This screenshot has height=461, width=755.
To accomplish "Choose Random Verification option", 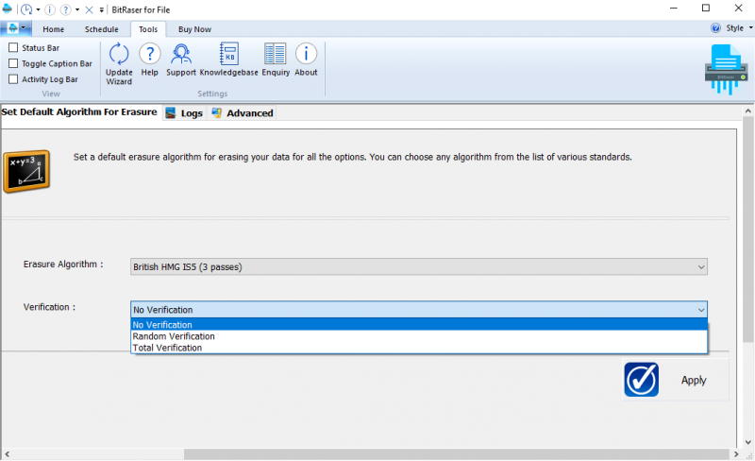I will click(x=419, y=336).
